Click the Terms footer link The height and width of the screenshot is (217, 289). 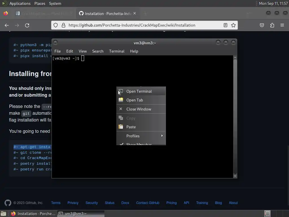tap(56, 203)
